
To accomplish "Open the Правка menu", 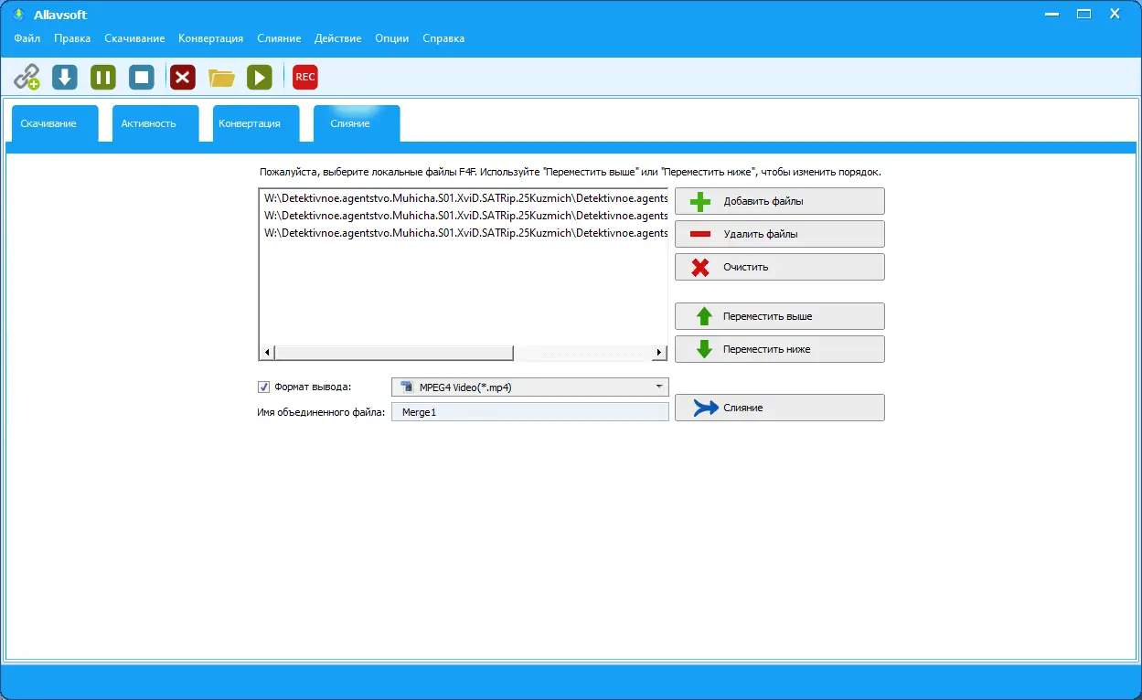I will point(72,38).
